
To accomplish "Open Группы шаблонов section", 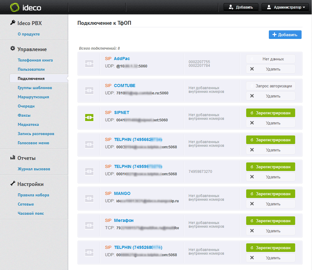I will pos(35,88).
